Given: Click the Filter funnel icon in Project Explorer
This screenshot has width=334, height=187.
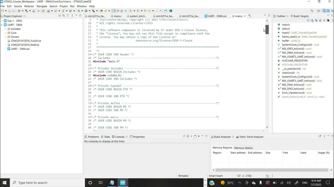Looking at the screenshot, I should click(x=68, y=16).
